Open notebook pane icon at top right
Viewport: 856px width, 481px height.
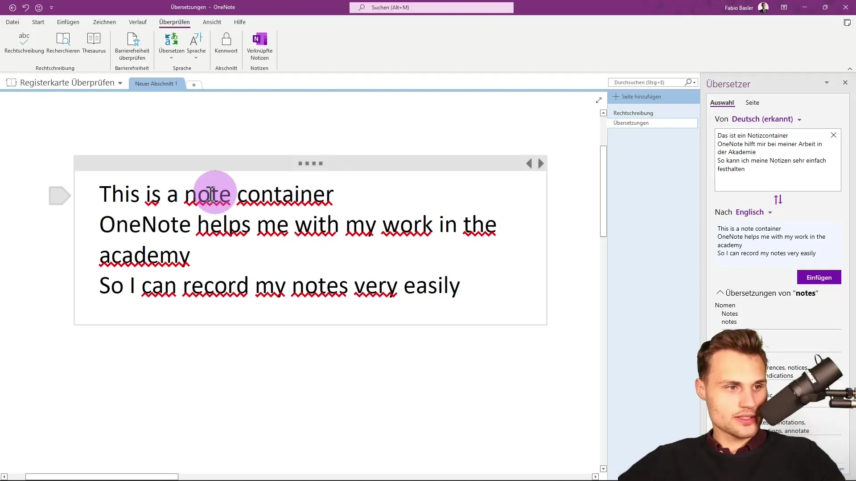pyautogui.click(x=847, y=23)
